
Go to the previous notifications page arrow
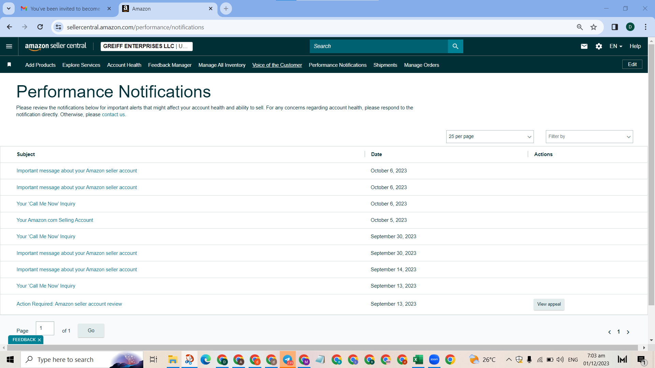[610, 332]
